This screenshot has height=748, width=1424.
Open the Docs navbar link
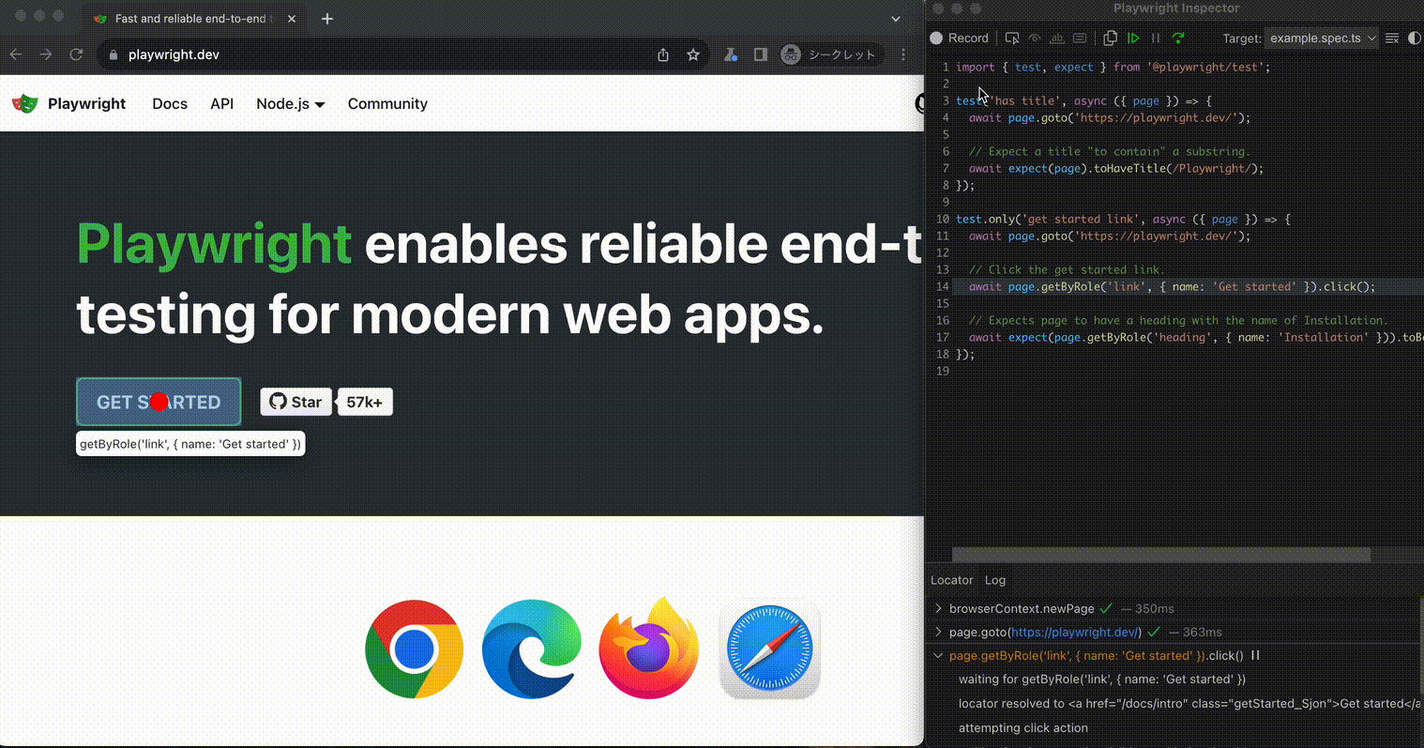coord(170,103)
